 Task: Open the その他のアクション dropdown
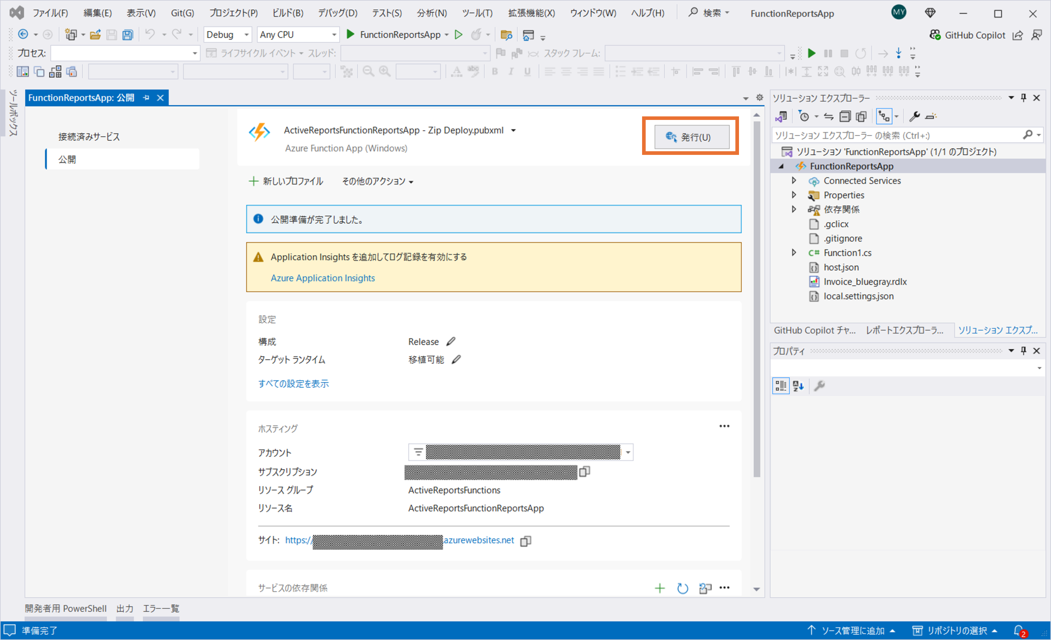(377, 181)
